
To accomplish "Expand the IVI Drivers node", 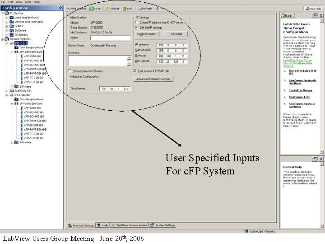I will 7,35.
